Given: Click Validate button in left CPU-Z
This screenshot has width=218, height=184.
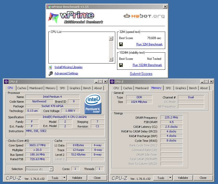Looking at the screenshot, I should click(77, 178).
